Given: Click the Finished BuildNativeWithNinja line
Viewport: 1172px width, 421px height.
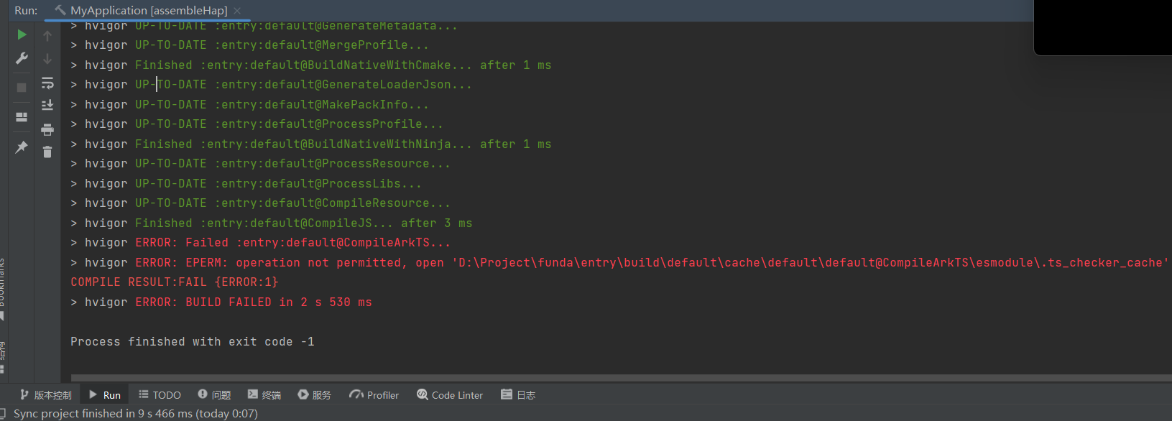Looking at the screenshot, I should [311, 144].
